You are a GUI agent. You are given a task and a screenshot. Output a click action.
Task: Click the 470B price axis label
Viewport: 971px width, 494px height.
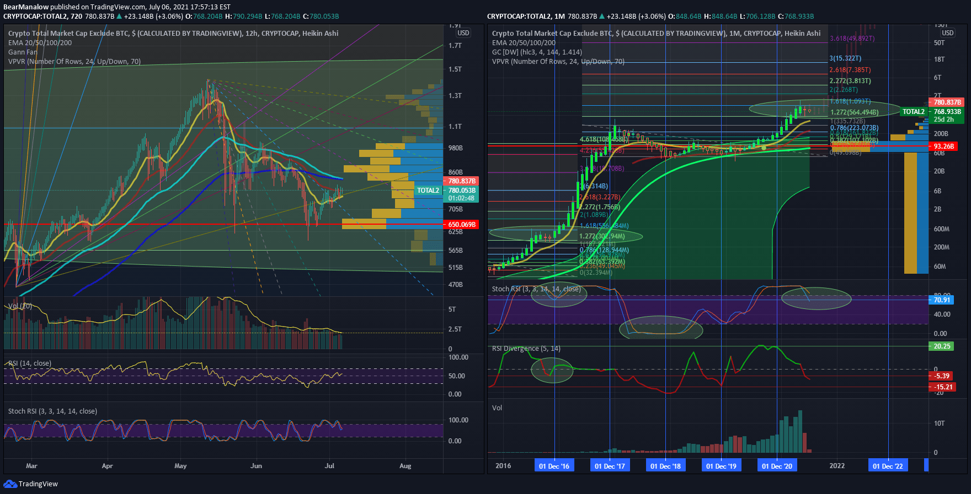point(456,285)
